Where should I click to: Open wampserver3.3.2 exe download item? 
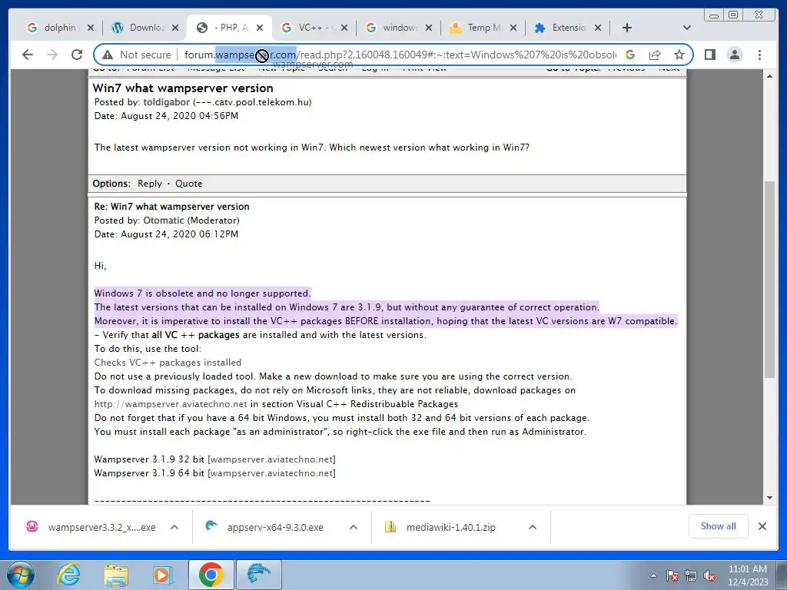point(91,527)
